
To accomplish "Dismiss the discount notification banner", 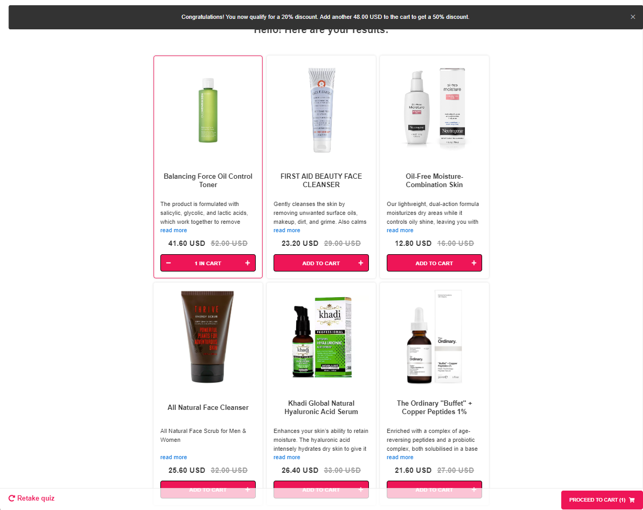I will pos(633,17).
